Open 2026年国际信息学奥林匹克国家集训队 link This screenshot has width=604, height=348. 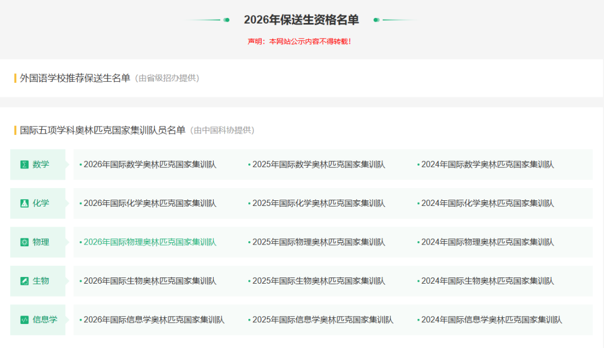pos(154,320)
